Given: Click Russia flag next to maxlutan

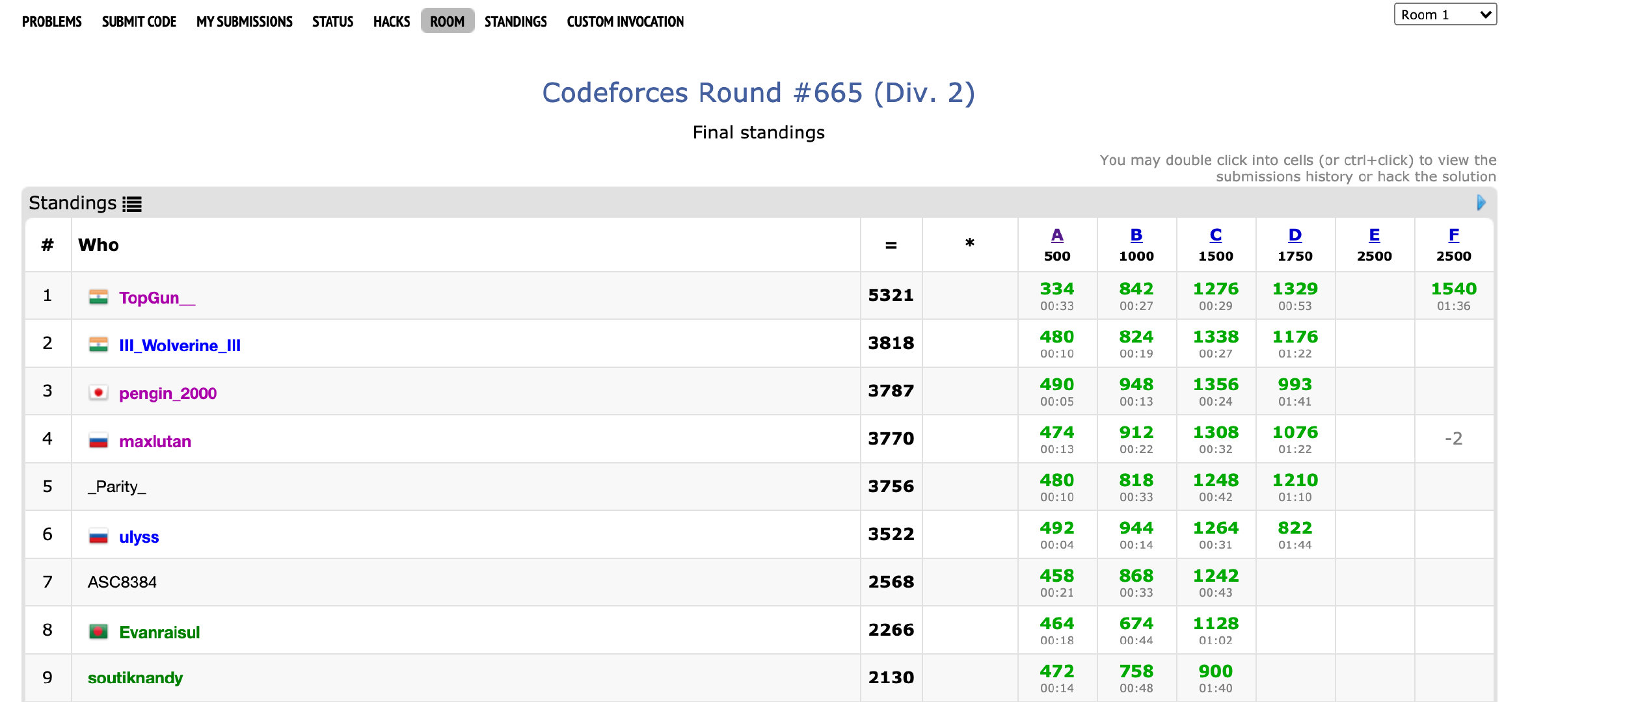Looking at the screenshot, I should pyautogui.click(x=98, y=441).
